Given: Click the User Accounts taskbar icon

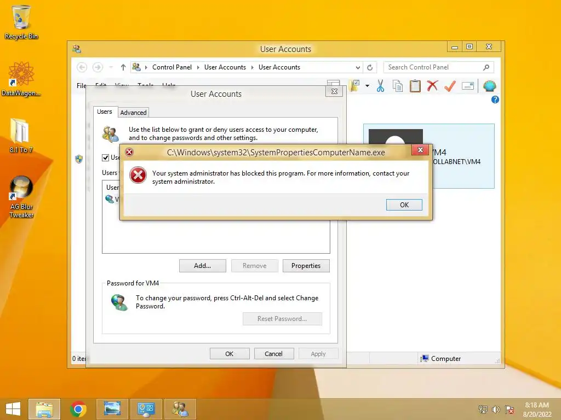Looking at the screenshot, I should [180, 409].
